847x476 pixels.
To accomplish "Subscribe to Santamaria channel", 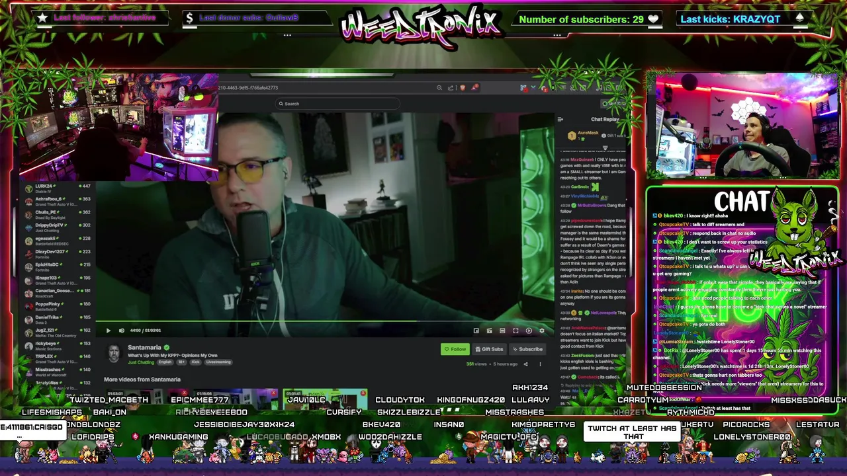I will 527,349.
